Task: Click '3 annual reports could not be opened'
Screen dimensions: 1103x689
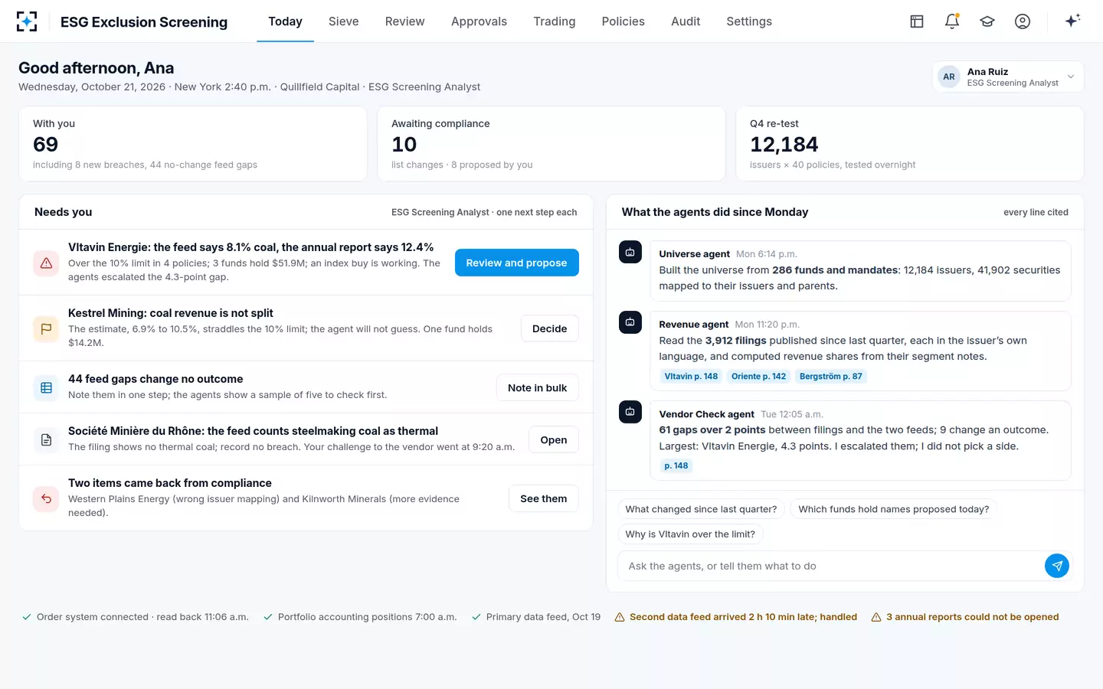Action: tap(965, 617)
